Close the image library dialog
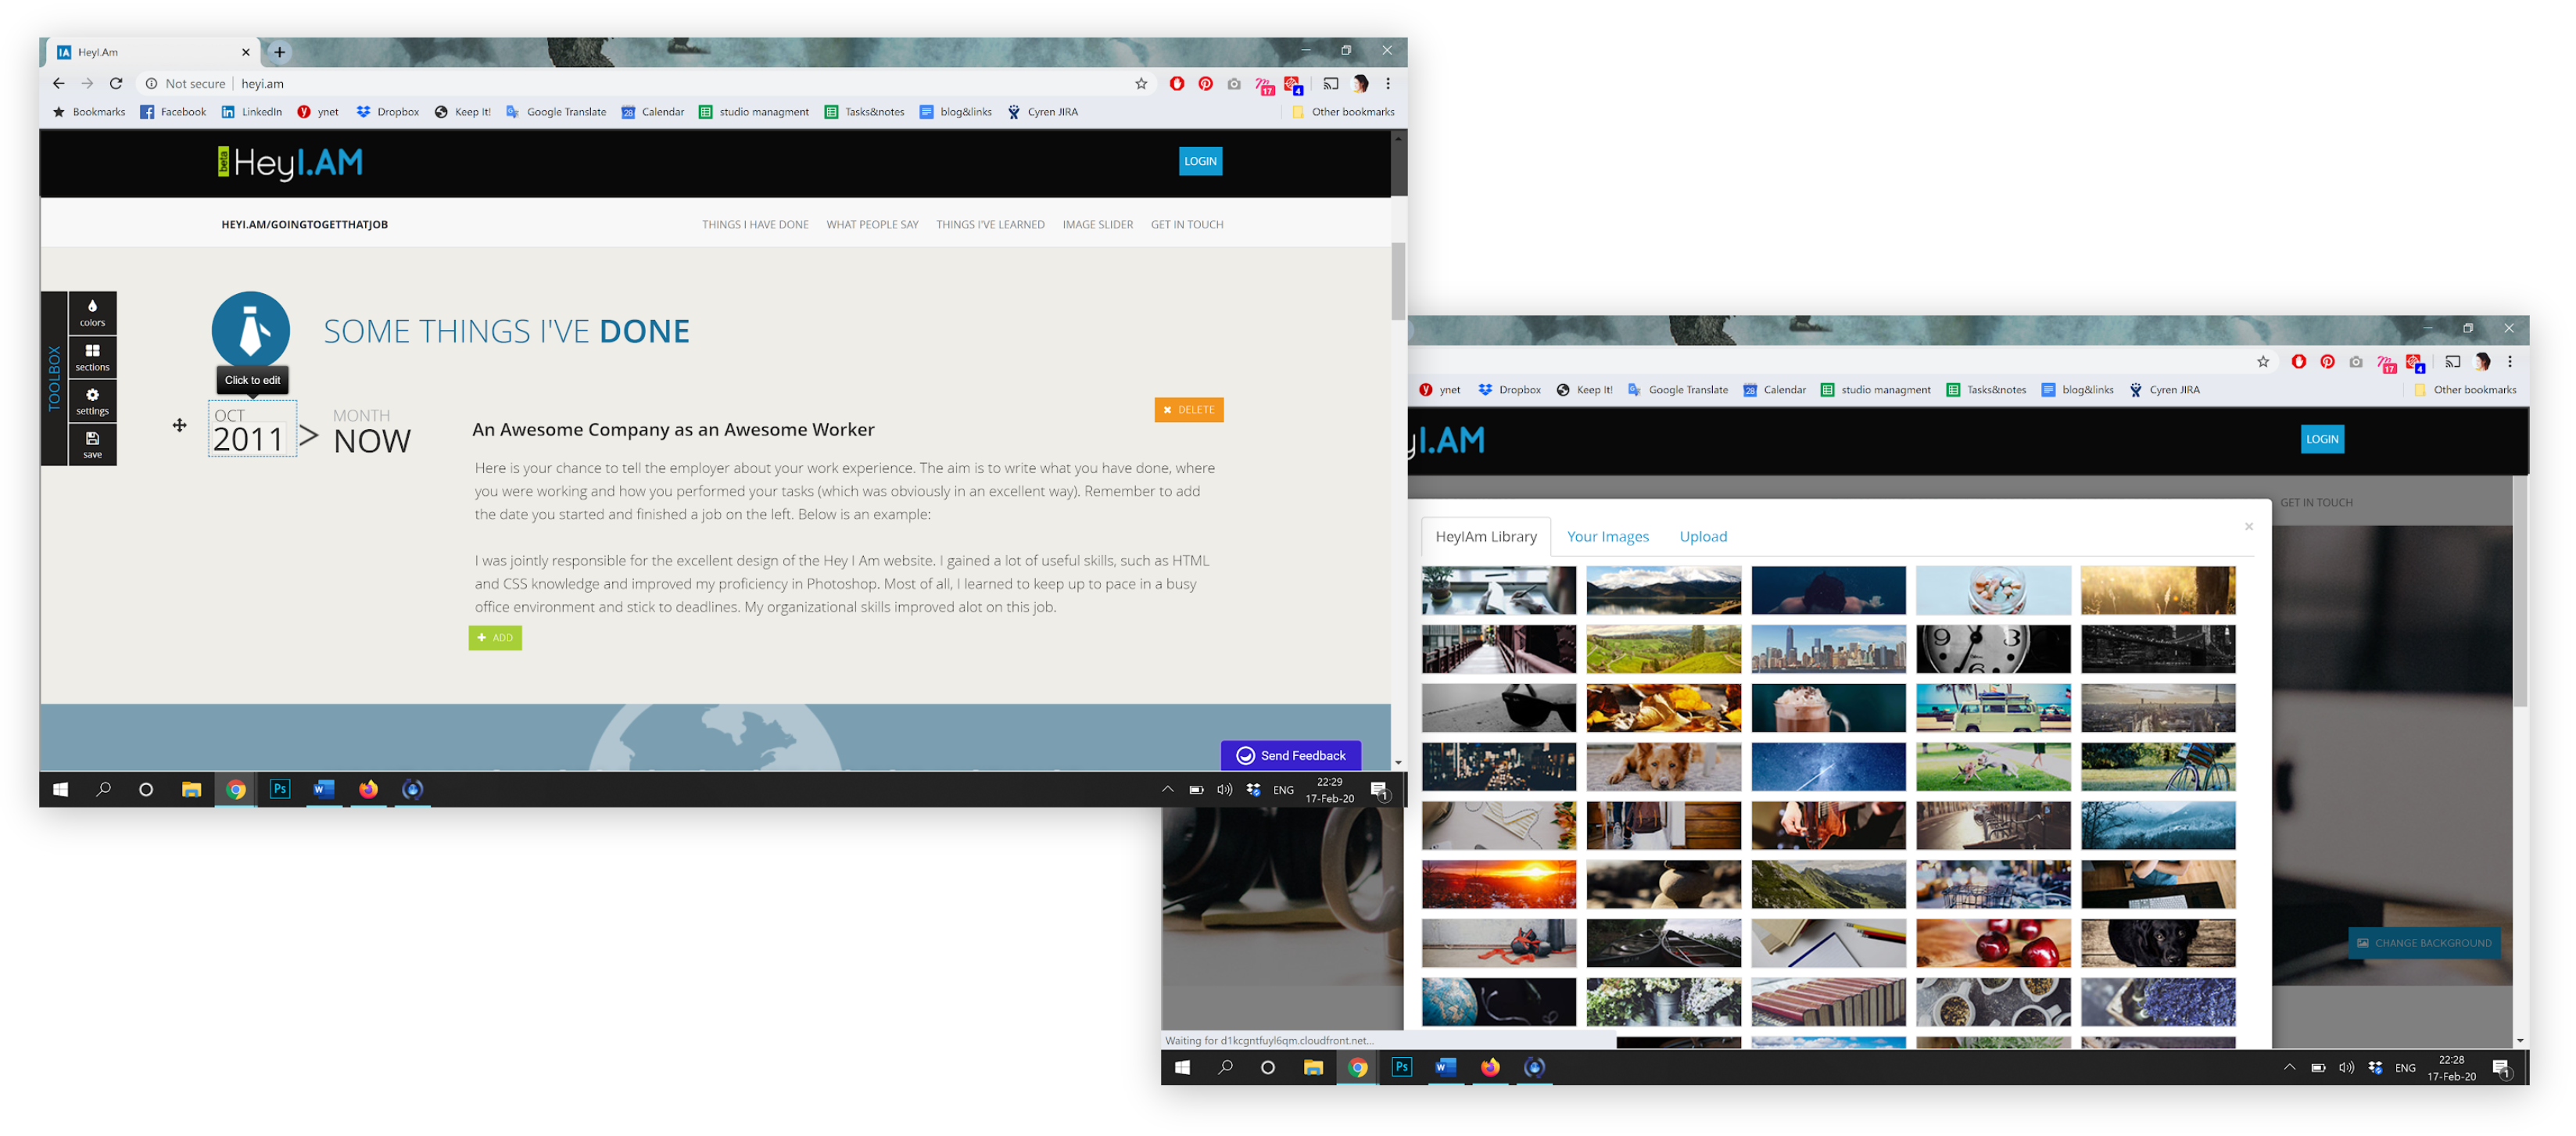Image resolution: width=2576 pixels, height=1136 pixels. (2249, 526)
